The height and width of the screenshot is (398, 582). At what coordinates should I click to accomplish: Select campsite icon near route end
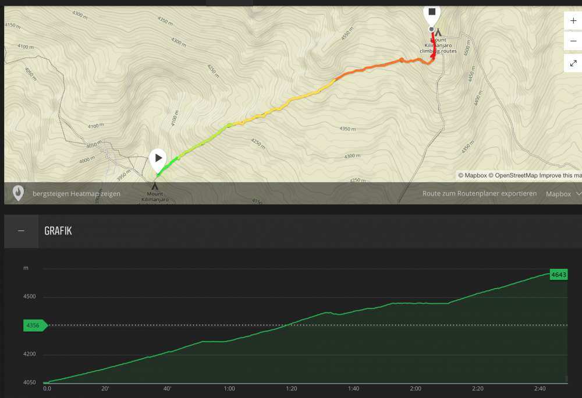[x=438, y=33]
